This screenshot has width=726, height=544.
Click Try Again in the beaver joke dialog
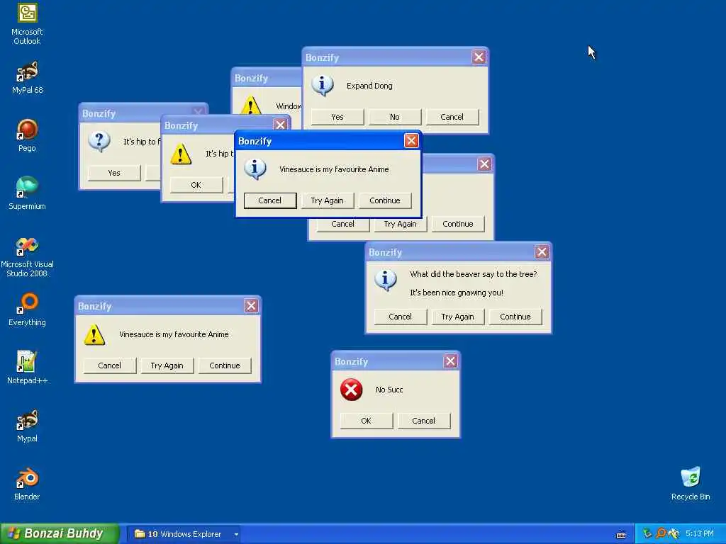pos(458,317)
